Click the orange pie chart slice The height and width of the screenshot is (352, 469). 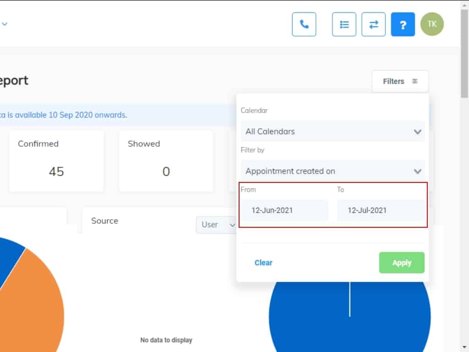[x=37, y=302]
